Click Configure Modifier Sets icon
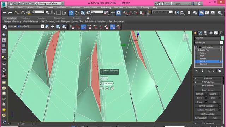 click(x=220, y=71)
